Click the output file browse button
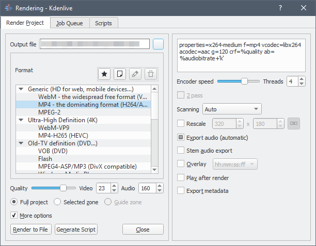 (158, 44)
